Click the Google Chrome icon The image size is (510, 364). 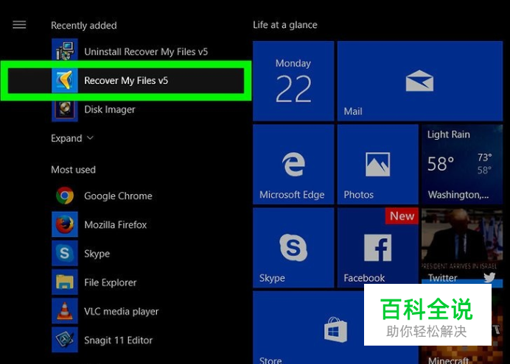tap(65, 196)
